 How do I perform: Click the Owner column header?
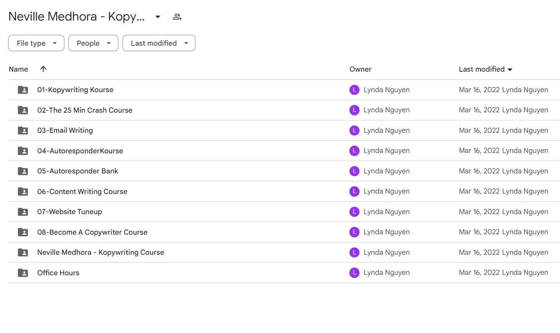360,69
